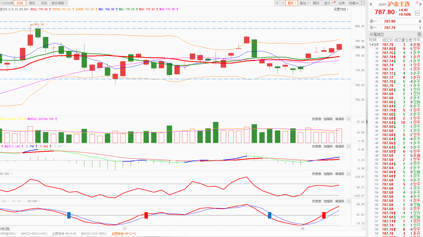Click 换指标 in the volume panel
The width and height of the screenshot is (423, 237).
point(340,119)
